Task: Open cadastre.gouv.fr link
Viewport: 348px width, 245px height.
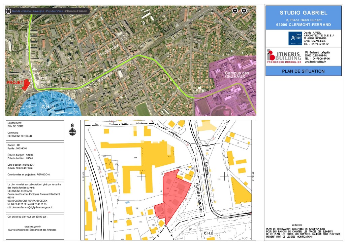Action: [x=32, y=227]
